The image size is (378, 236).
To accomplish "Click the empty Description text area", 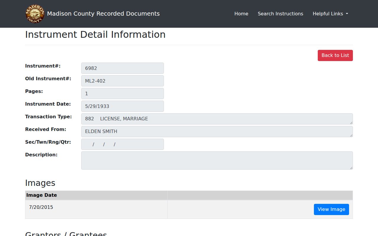I will tap(217, 160).
